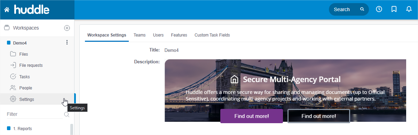The image size is (418, 135).
Task: Click blue square icon beside 1. Reports
Action: click(9, 128)
